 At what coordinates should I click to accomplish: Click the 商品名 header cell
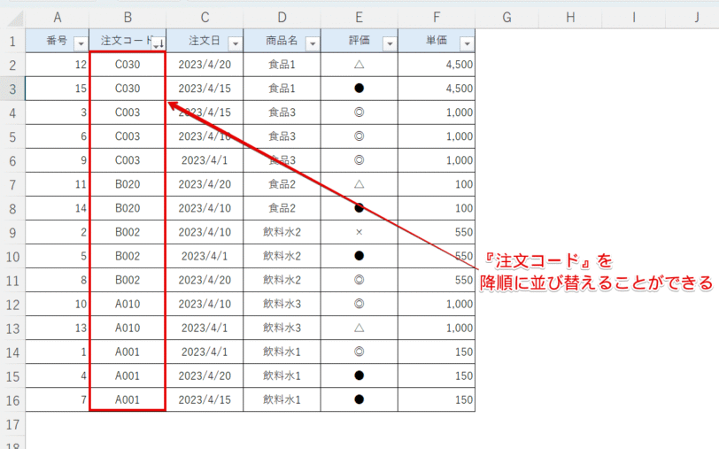[x=282, y=41]
